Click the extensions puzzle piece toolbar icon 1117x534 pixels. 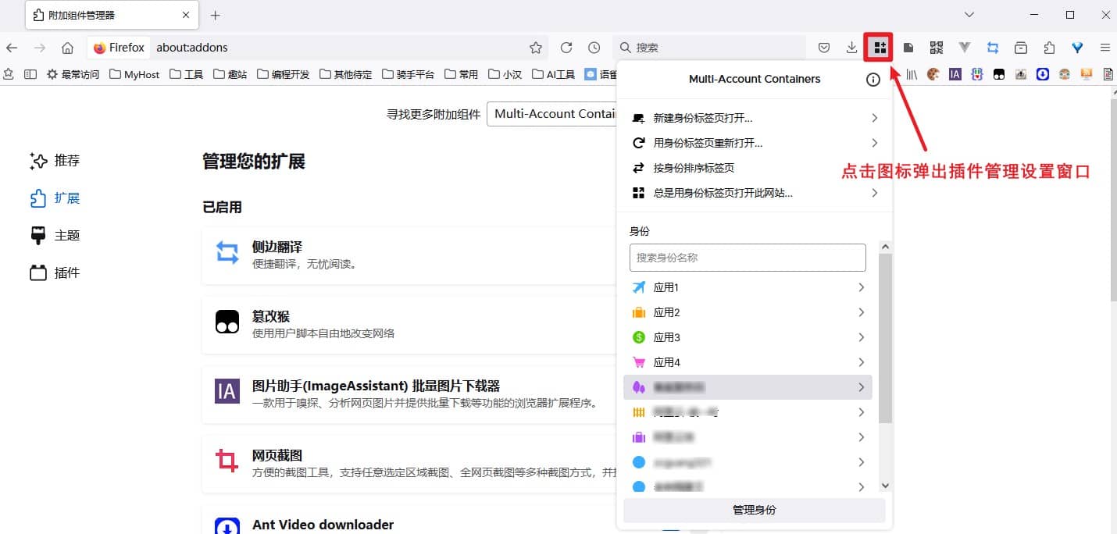tap(1049, 48)
